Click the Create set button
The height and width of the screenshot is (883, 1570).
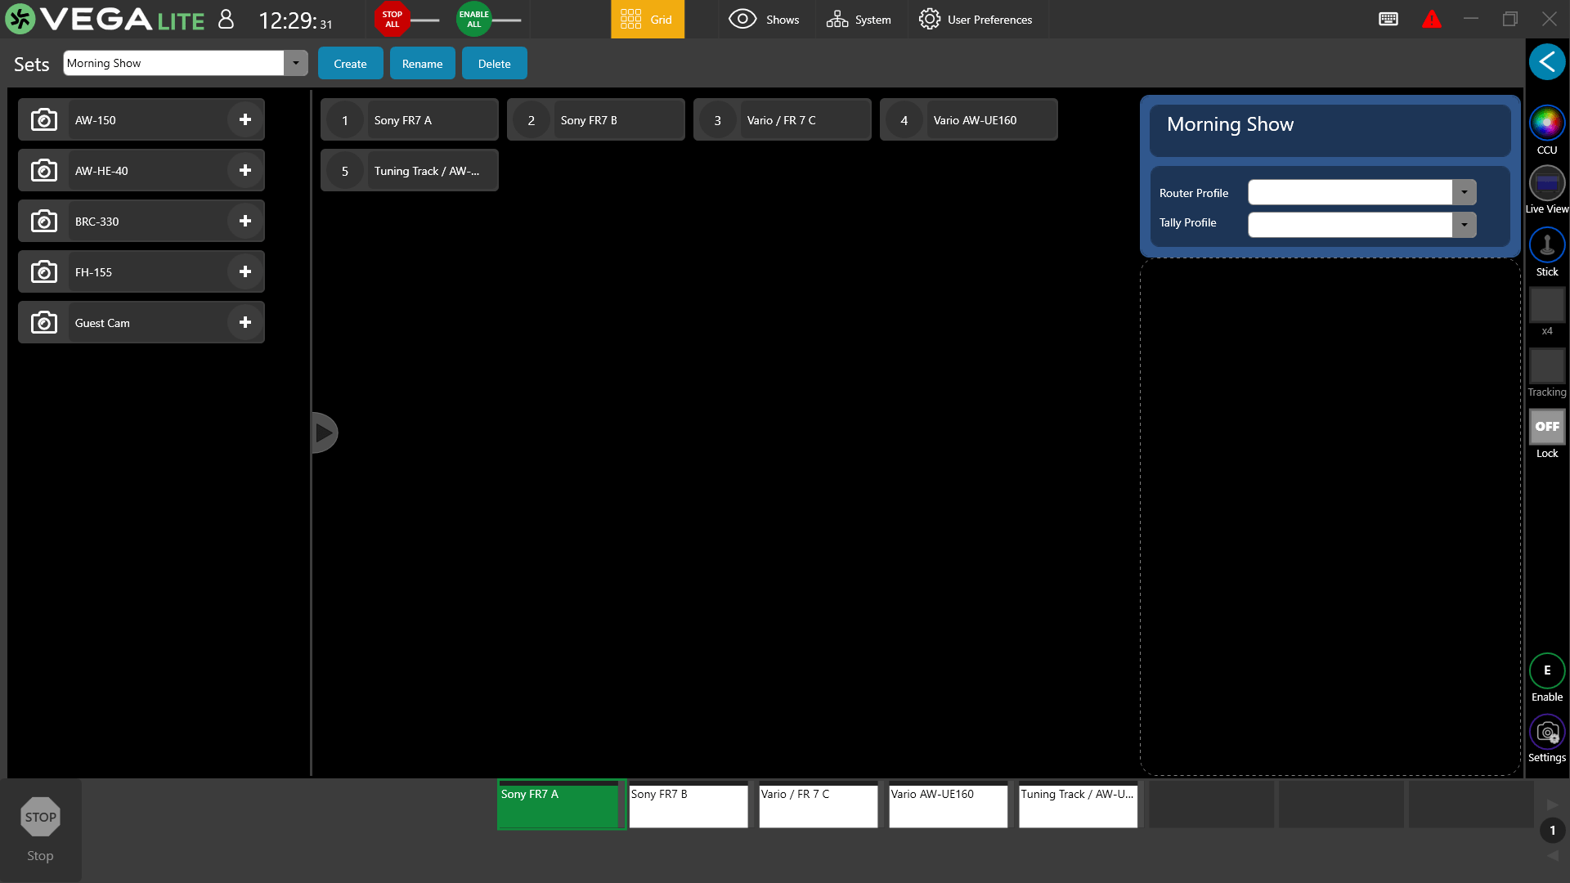350,63
